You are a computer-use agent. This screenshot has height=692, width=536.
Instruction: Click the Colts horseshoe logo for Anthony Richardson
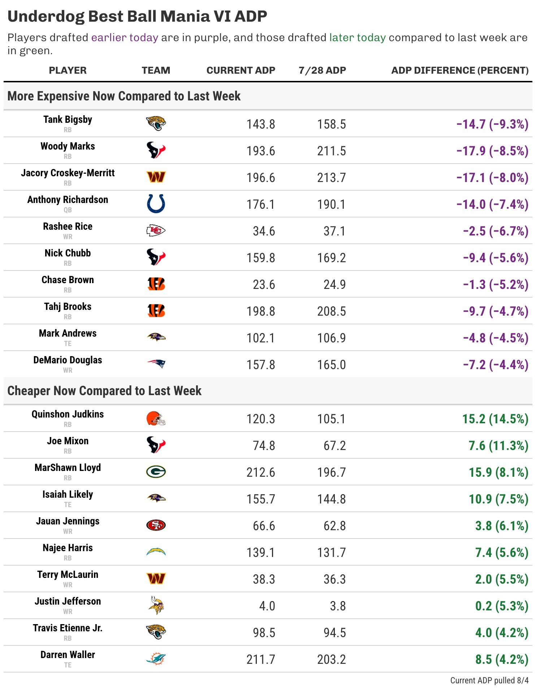click(156, 204)
